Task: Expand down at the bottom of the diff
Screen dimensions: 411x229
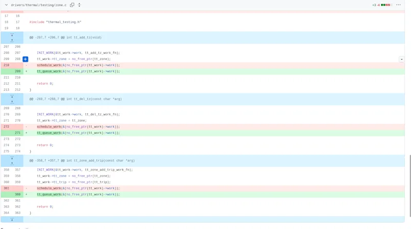Action: pyautogui.click(x=12, y=219)
